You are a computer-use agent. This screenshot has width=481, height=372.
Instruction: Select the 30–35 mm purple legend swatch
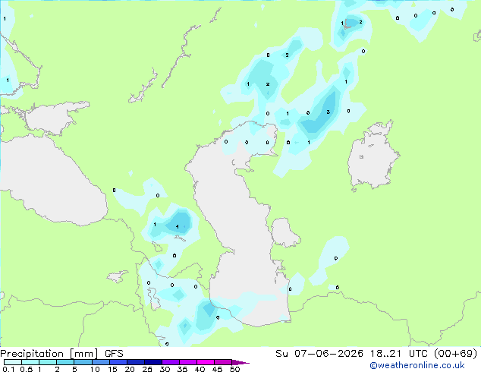[170, 362]
